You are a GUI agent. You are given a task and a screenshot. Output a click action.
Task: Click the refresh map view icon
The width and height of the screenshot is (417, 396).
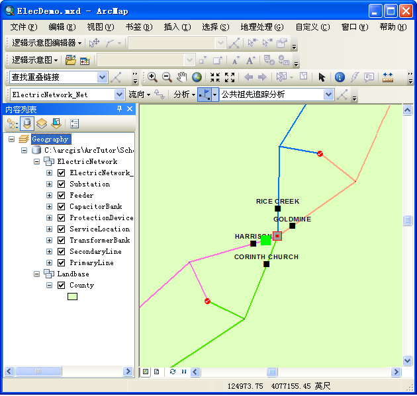(173, 372)
